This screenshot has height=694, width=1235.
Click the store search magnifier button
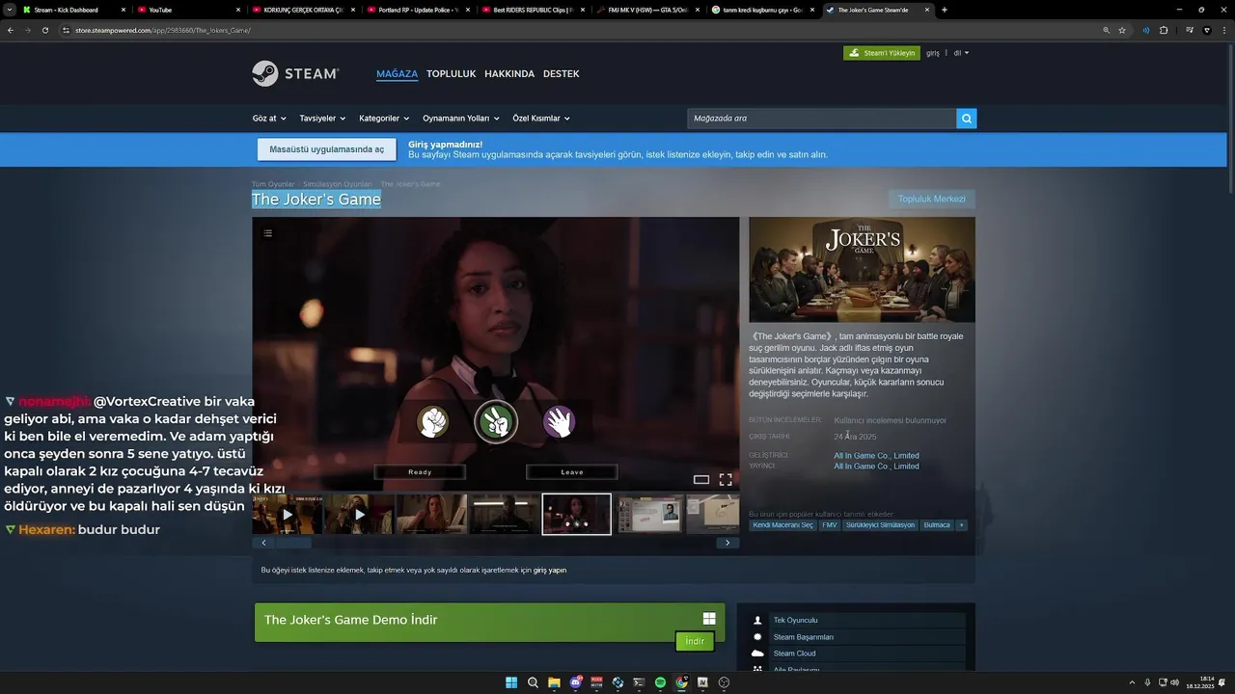(x=966, y=119)
